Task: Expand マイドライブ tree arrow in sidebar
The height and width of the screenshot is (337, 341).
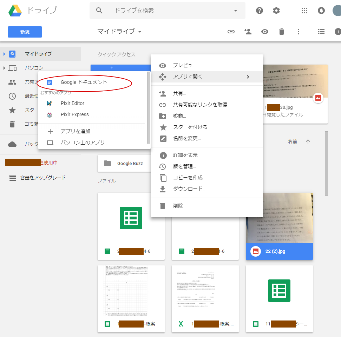Action: tap(4, 54)
